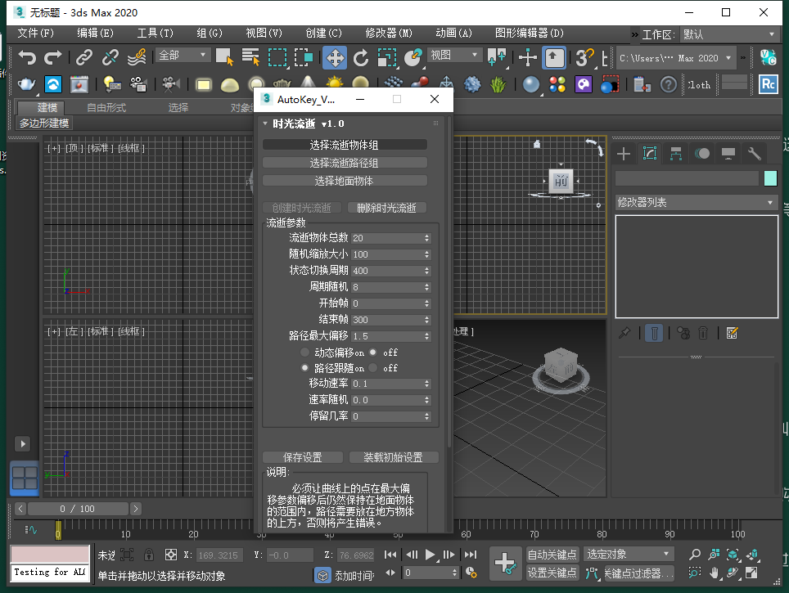
Task: Turn 动态偏移 to off
Action: tap(373, 352)
